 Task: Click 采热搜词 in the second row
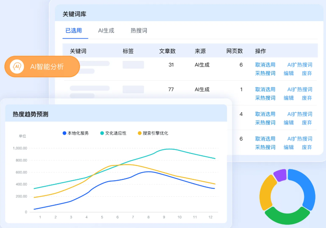265,98
